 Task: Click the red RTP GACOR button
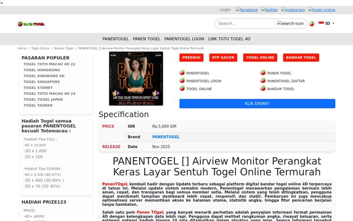tap(223, 57)
